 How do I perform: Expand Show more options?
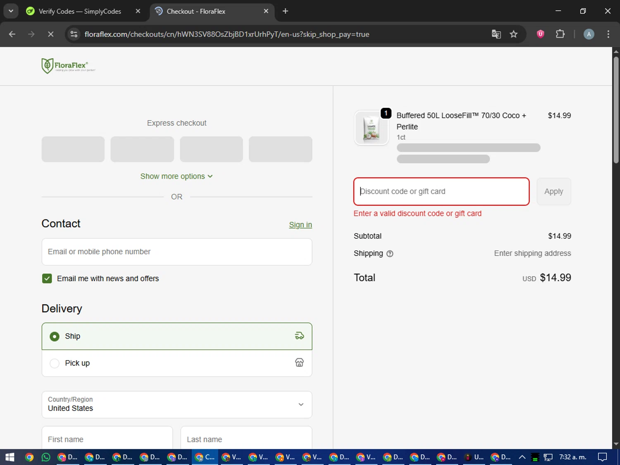click(176, 176)
